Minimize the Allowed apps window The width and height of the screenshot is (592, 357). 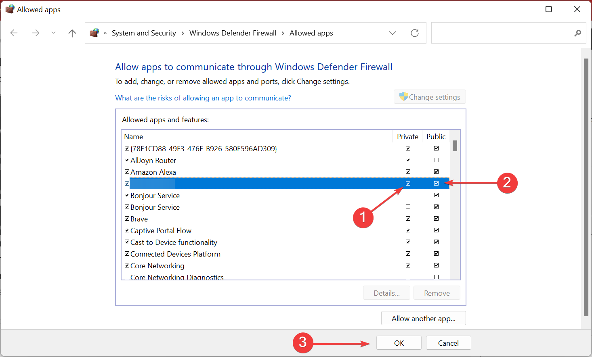(521, 9)
